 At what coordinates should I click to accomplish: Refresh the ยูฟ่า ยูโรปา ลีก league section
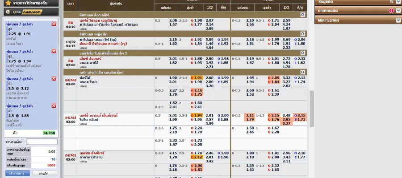[303, 72]
